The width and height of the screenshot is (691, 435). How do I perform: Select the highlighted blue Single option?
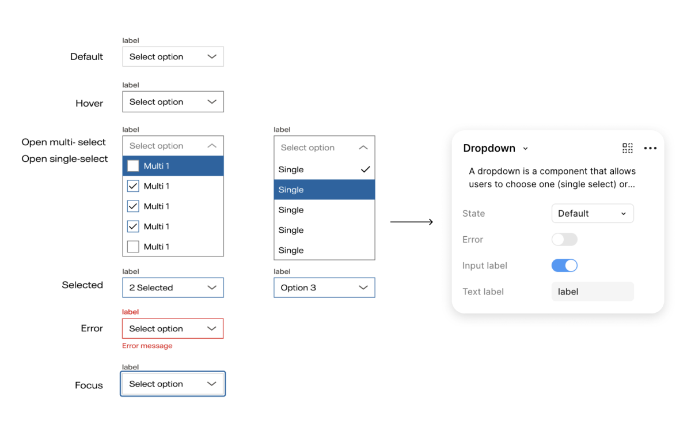(324, 190)
